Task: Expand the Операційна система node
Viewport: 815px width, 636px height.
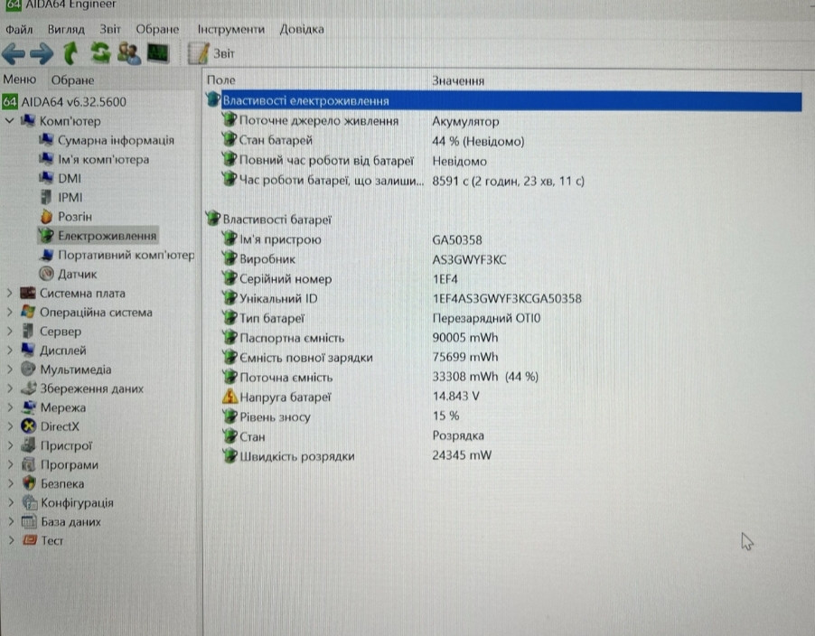Action: pos(9,313)
